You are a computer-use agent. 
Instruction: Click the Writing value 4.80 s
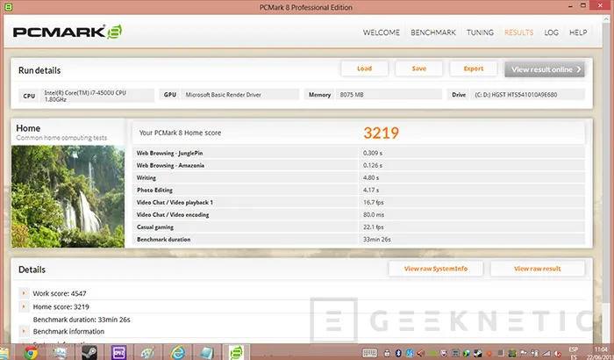tap(370, 177)
